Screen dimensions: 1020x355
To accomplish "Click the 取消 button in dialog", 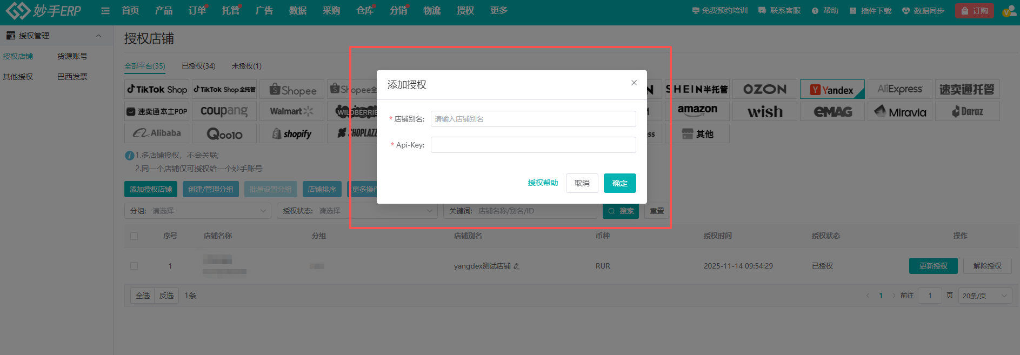I will click(582, 183).
